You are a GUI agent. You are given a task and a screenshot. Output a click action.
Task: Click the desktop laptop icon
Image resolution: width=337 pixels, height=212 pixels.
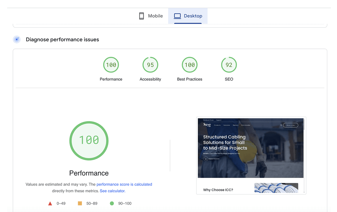[x=177, y=16]
